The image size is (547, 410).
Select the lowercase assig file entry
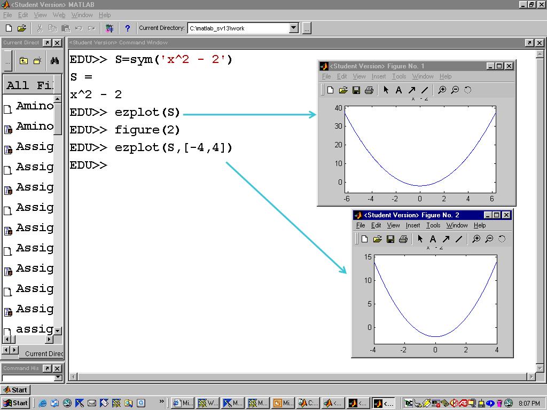click(29, 329)
